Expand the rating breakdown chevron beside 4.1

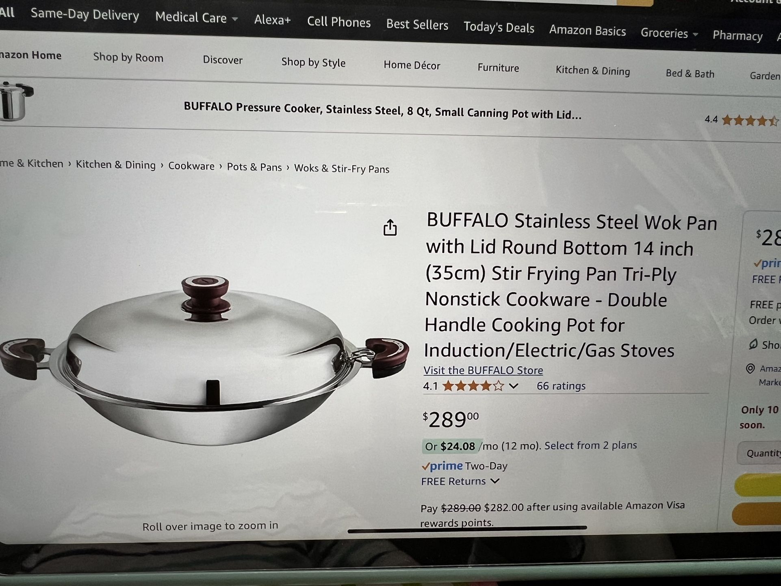click(514, 386)
